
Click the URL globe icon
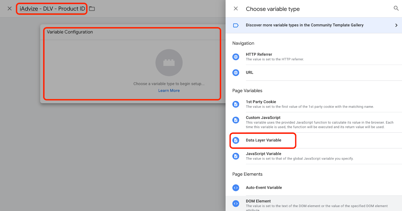pyautogui.click(x=236, y=73)
